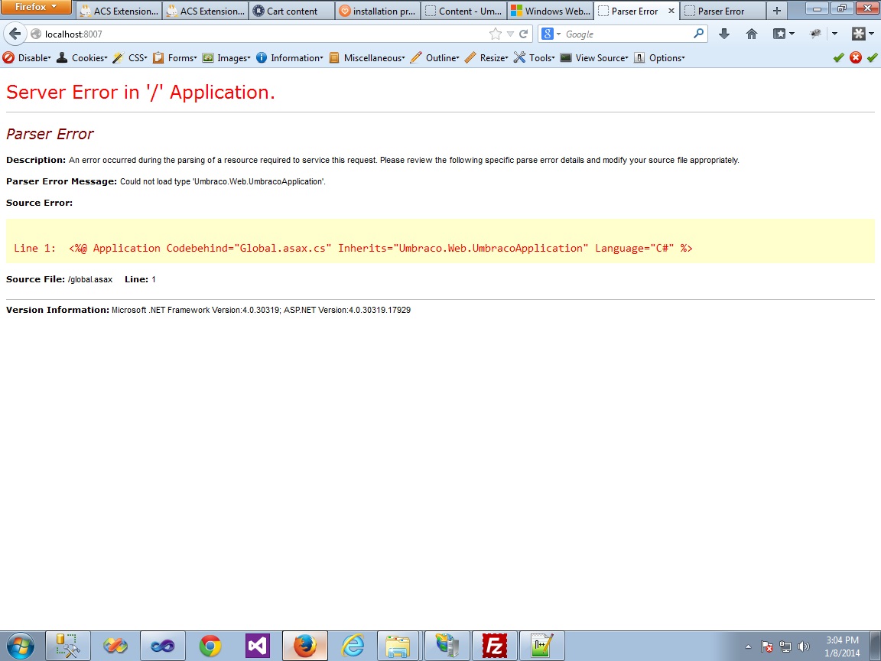Switch to the first ACS Extension tab
Viewport: 881px width, 661px height.
point(119,11)
